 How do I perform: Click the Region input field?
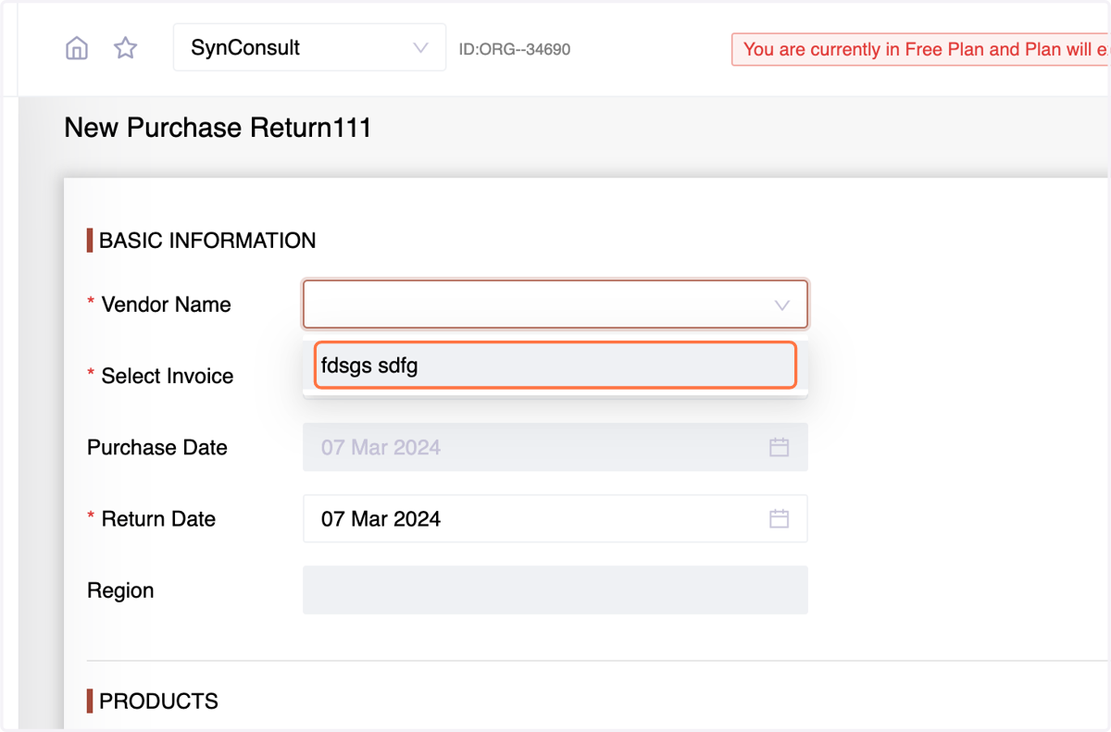(x=555, y=590)
